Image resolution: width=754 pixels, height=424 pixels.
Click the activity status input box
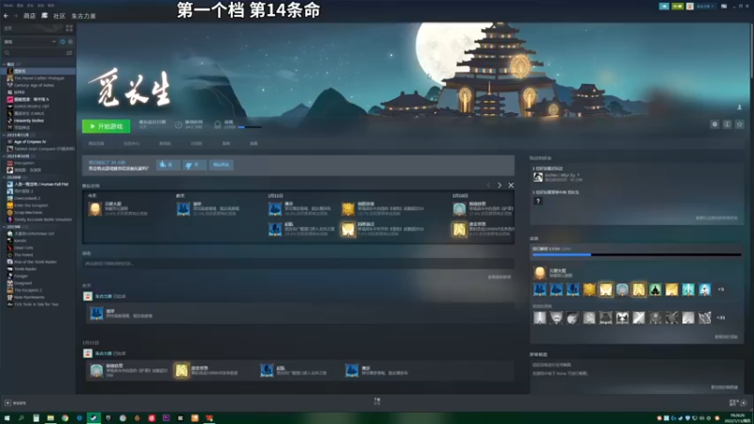click(298, 264)
